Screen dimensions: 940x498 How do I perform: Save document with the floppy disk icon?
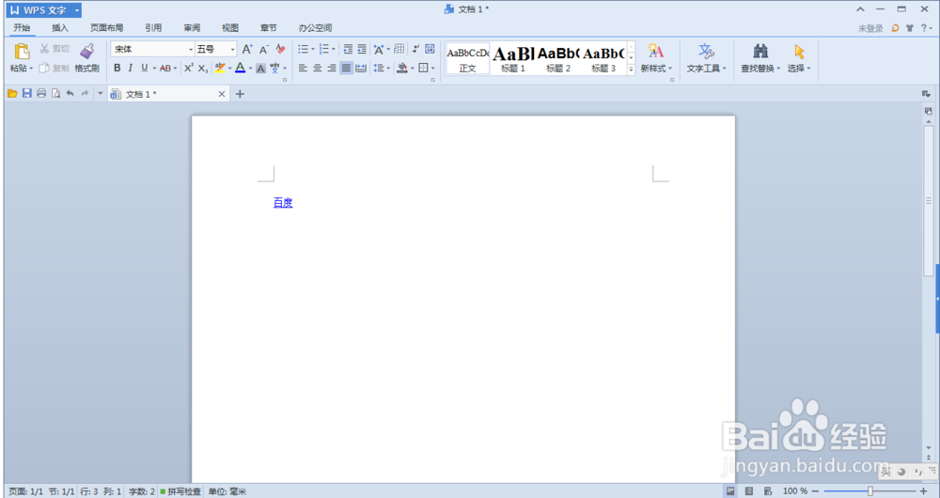[27, 93]
